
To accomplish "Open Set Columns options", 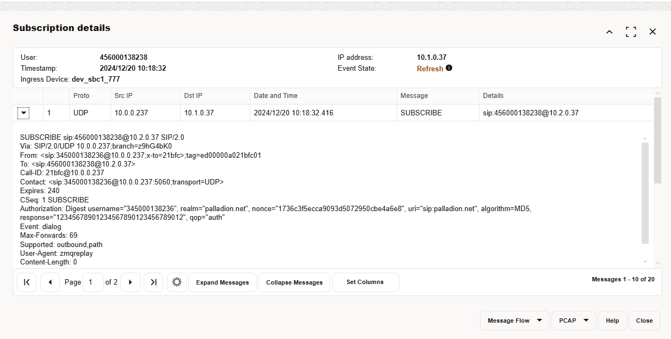I will 366,282.
